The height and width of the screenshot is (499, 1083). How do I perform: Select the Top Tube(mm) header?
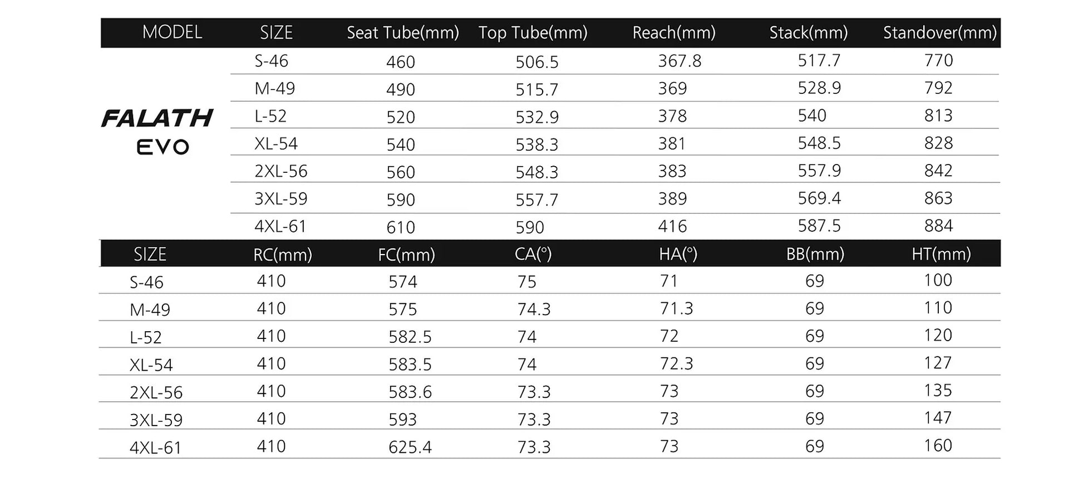[x=533, y=33]
